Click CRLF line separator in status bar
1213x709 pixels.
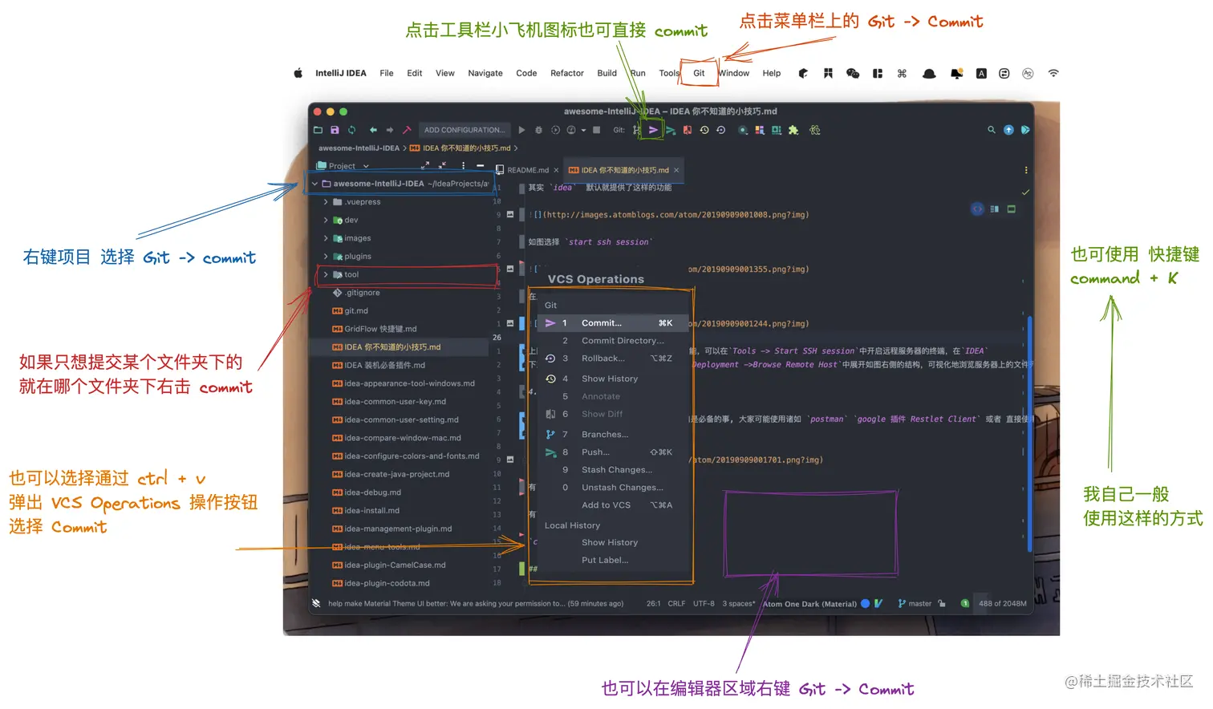(x=676, y=603)
